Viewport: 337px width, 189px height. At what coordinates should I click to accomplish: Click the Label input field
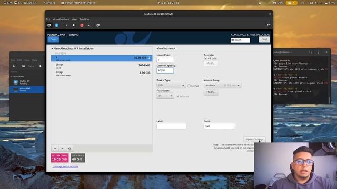(x=171, y=126)
